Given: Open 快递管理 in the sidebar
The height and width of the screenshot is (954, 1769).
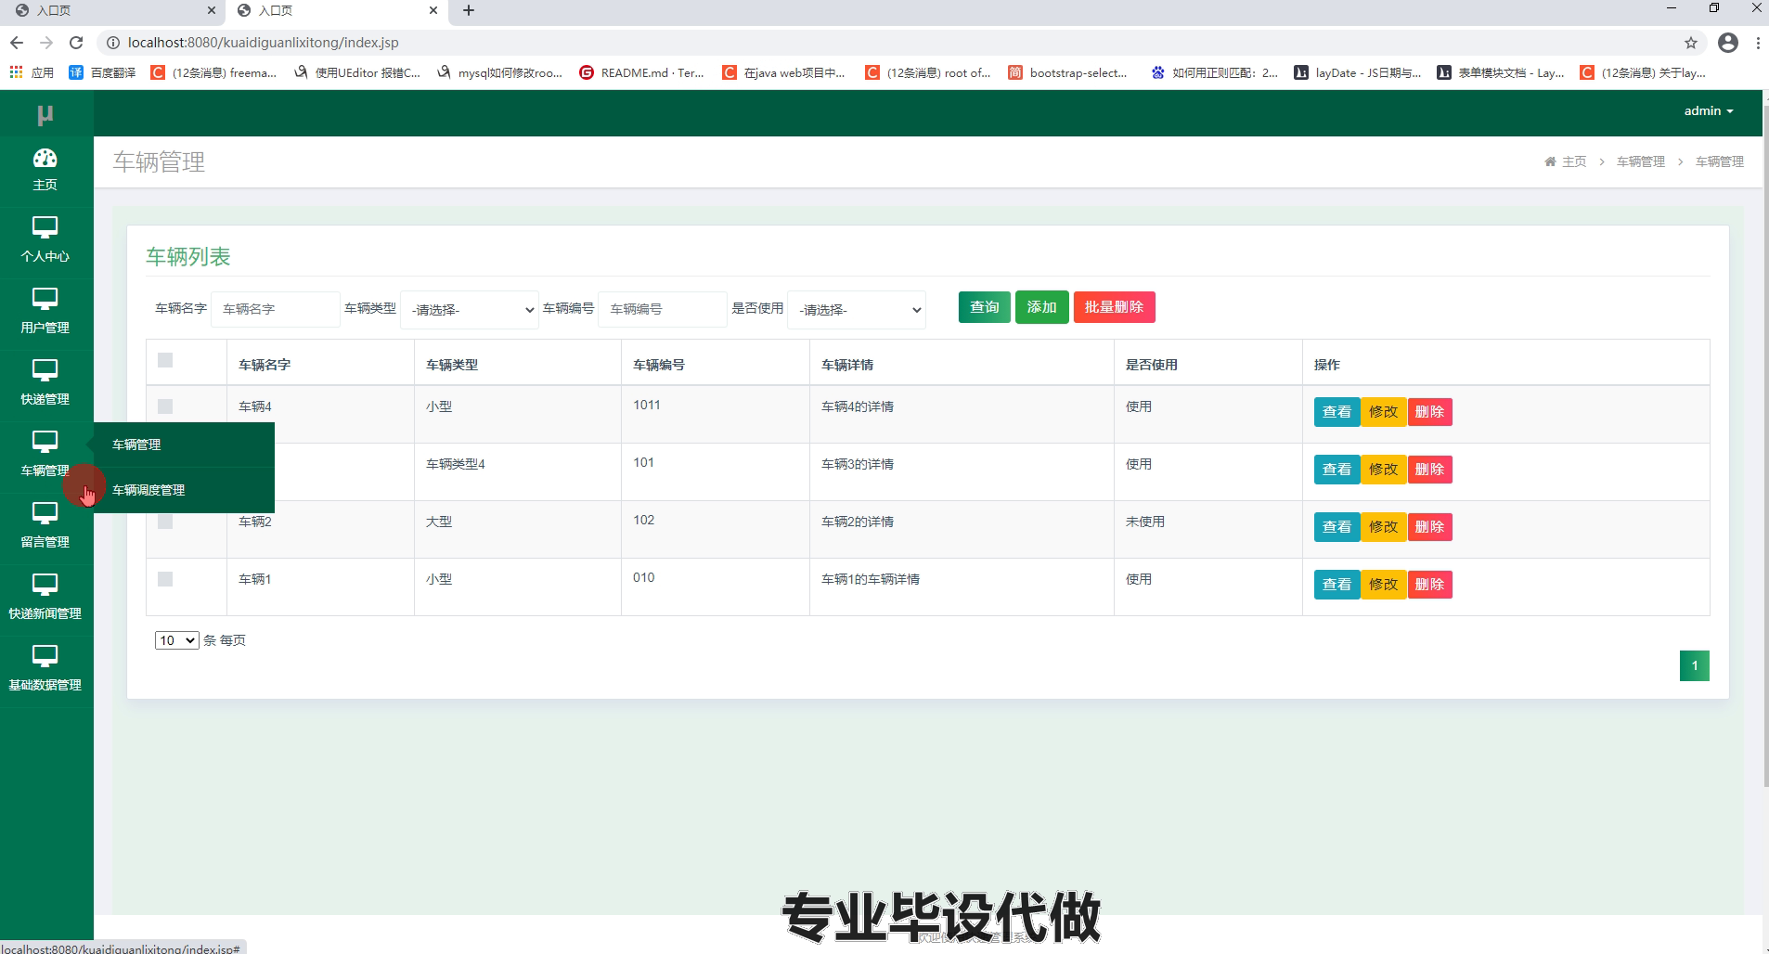Looking at the screenshot, I should (45, 383).
